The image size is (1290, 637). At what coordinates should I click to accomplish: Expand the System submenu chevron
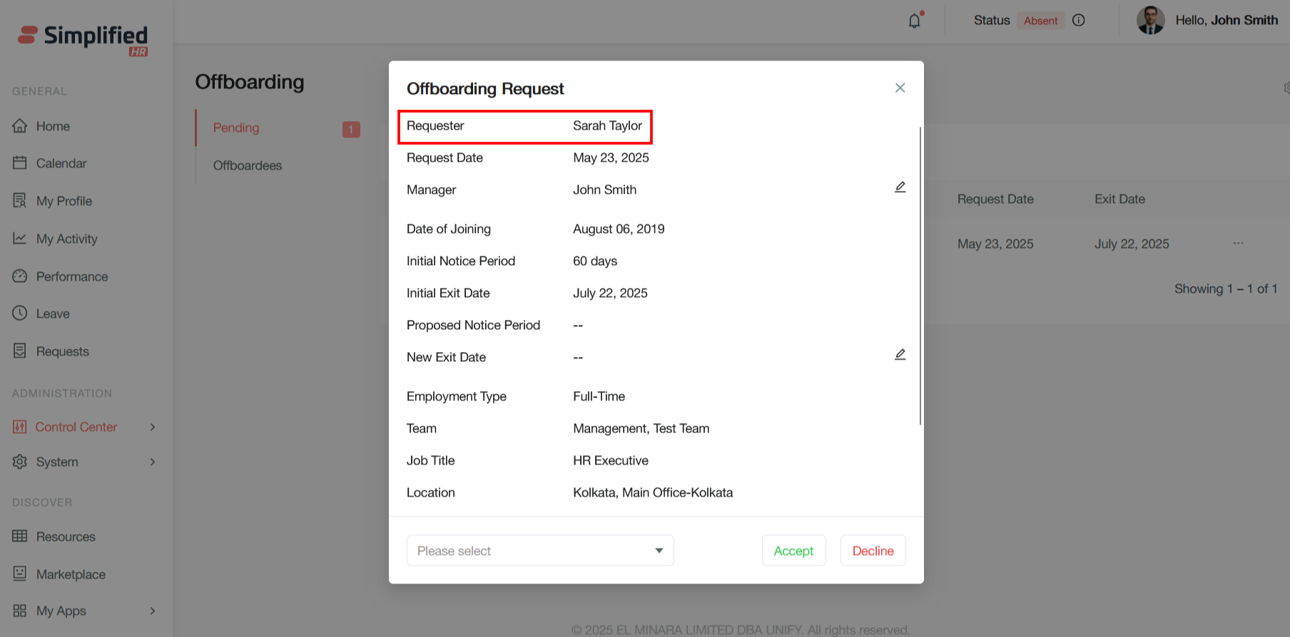[153, 462]
